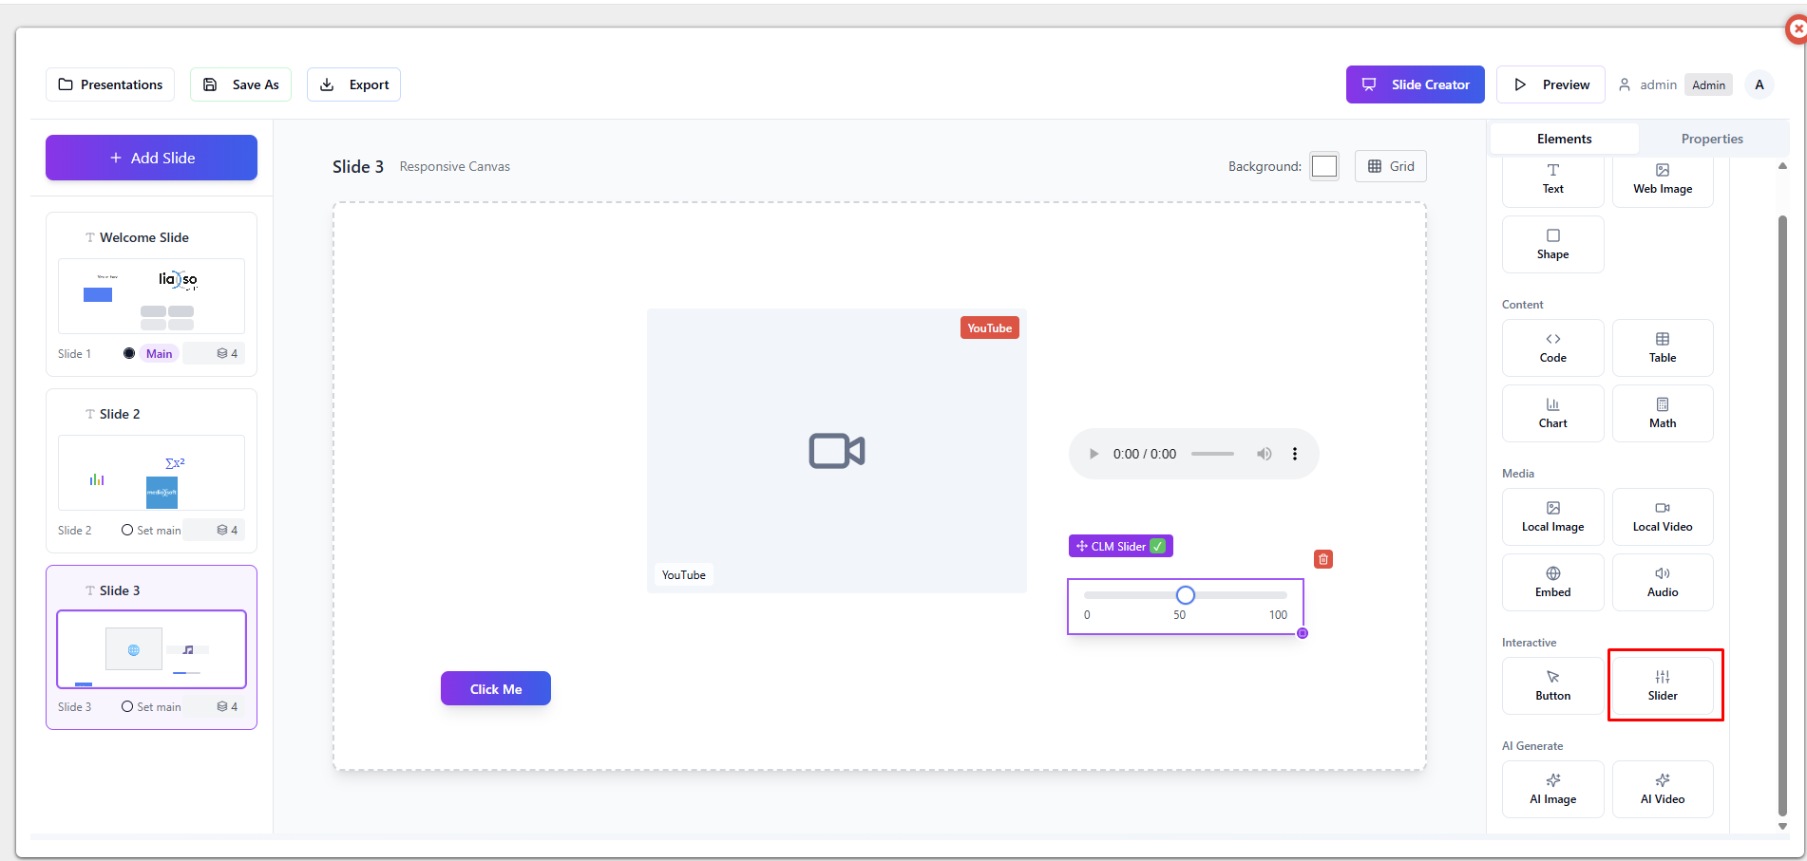Add a Chart element from Content
Viewport: 1807px width, 861px height.
[1552, 413]
